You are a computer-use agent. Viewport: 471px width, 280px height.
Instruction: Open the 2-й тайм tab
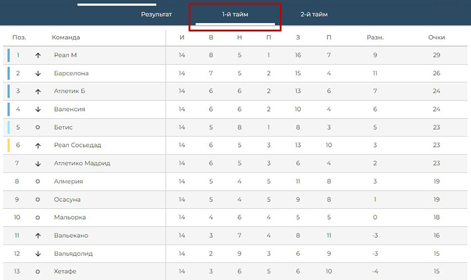(314, 14)
